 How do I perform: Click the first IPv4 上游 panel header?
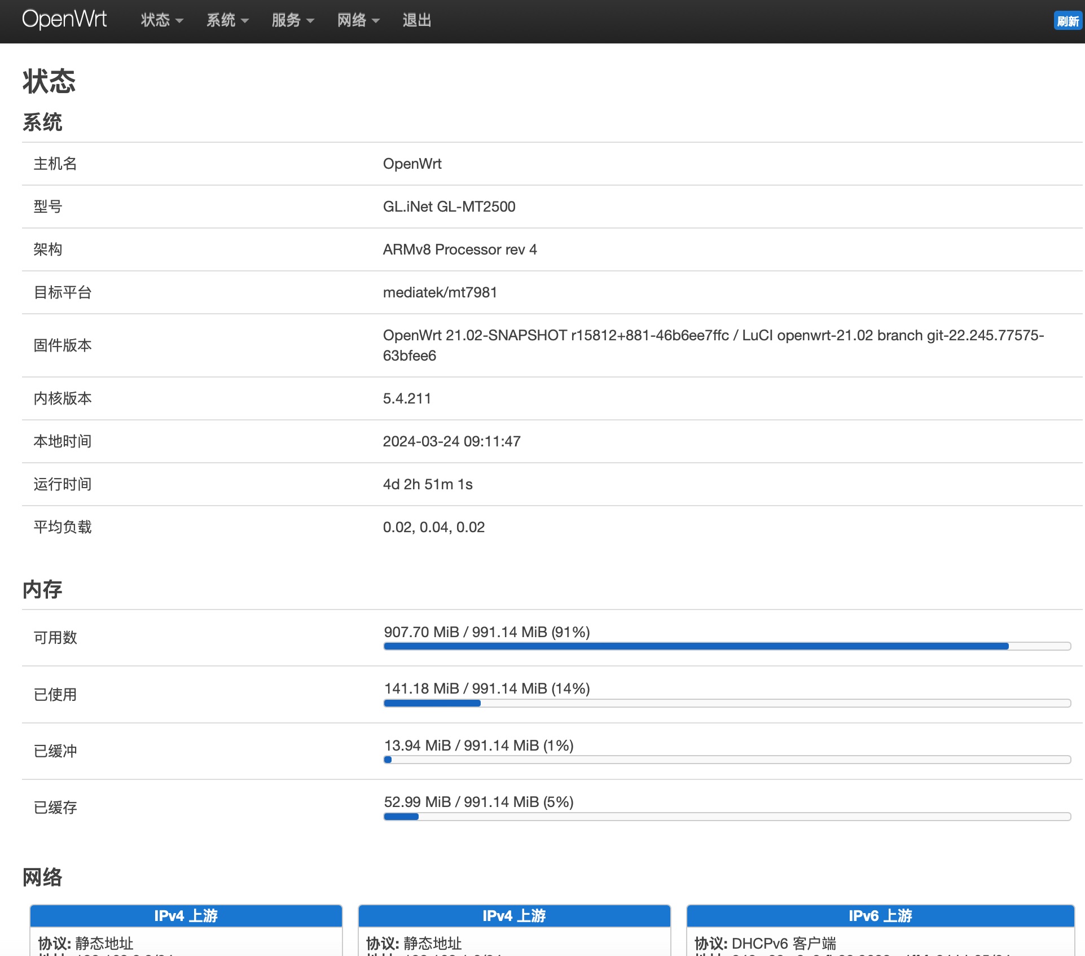[x=186, y=915]
